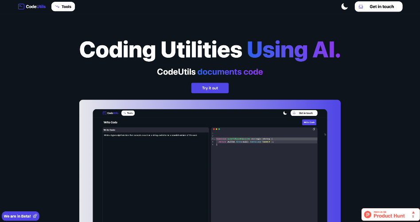
Task: Toggle dark mode with the moon icon
Action: tap(345, 7)
